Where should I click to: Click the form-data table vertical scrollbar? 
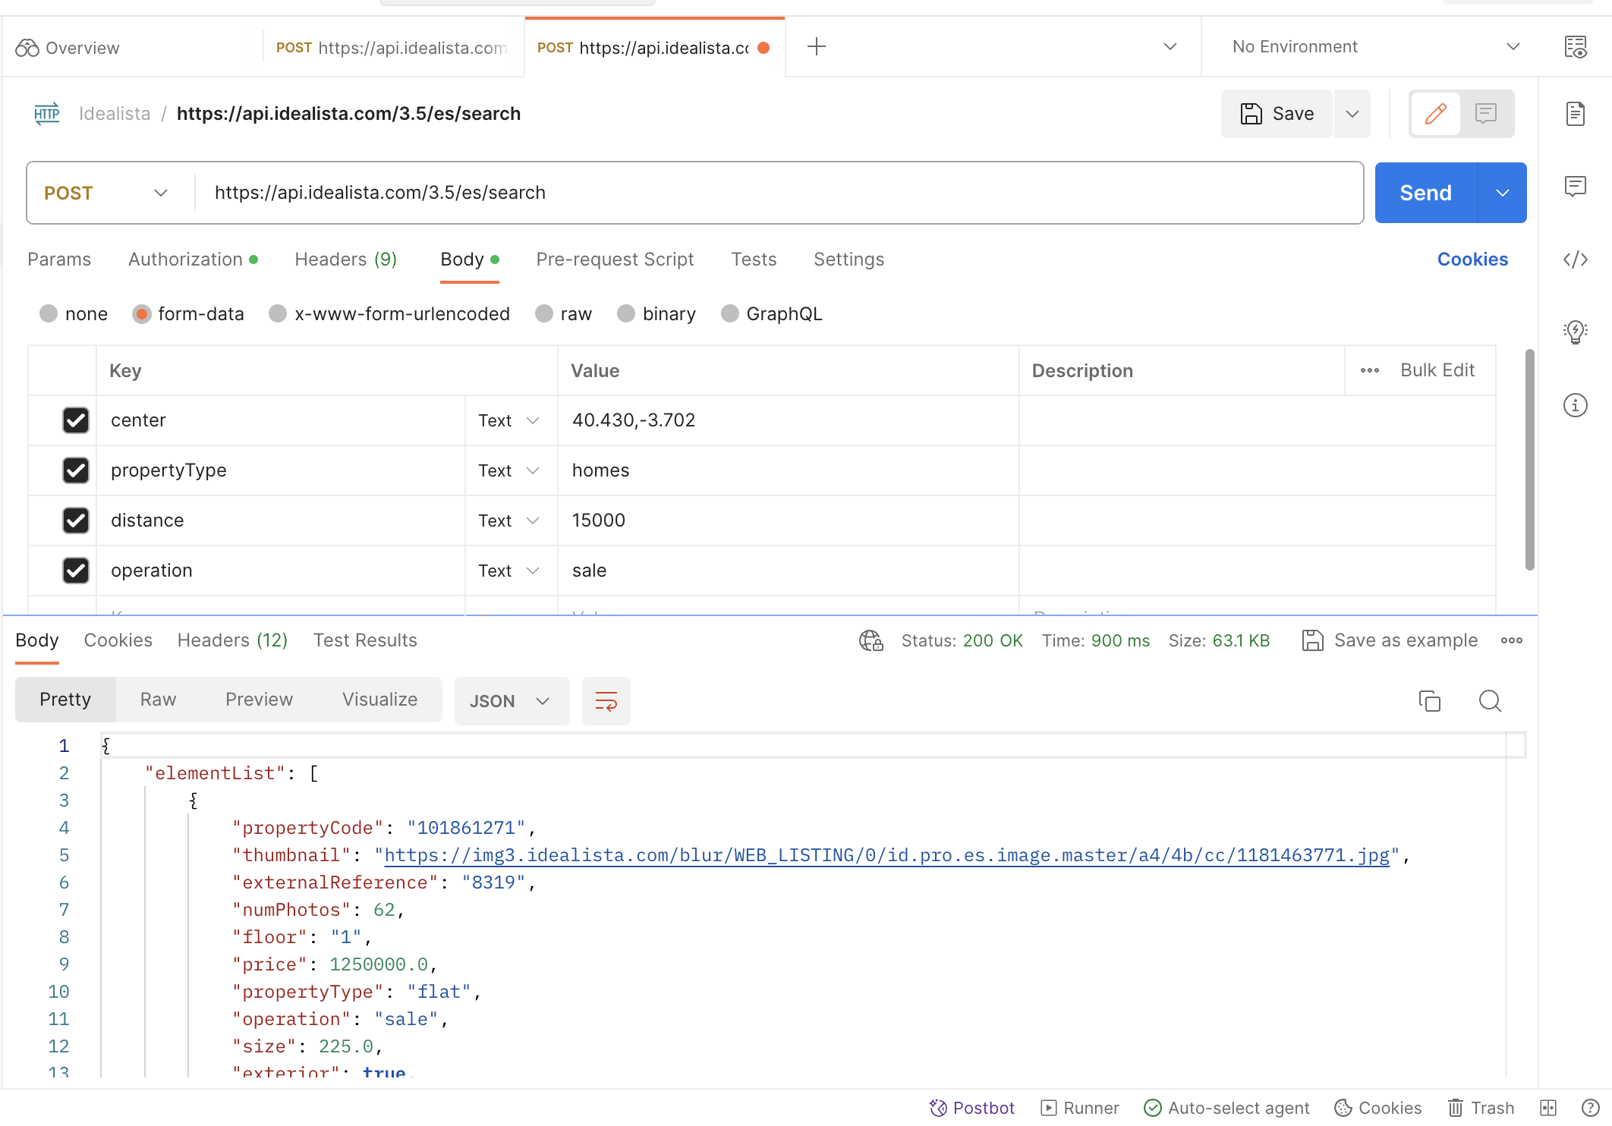(x=1529, y=460)
